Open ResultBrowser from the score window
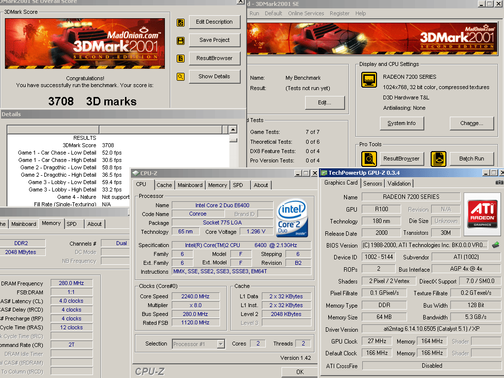Image resolution: width=504 pixels, height=378 pixels. (215, 58)
